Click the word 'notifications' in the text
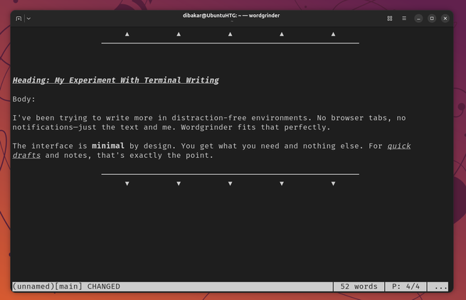The height and width of the screenshot is (300, 466). click(43, 127)
